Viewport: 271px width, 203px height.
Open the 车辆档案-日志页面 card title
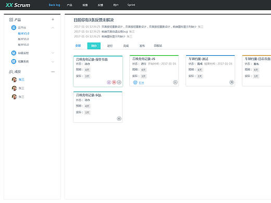pyautogui.click(x=257, y=59)
